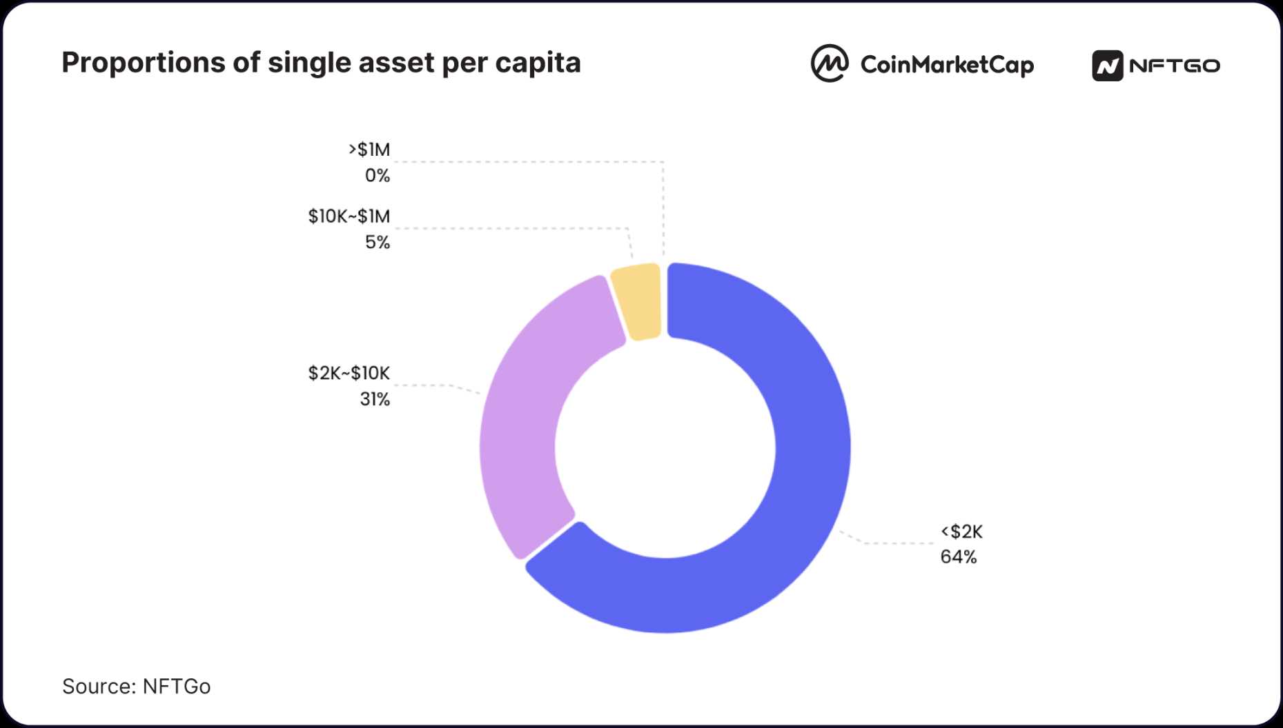Screen dimensions: 1283x728
Task: Click the 64% value label
Action: (x=959, y=557)
